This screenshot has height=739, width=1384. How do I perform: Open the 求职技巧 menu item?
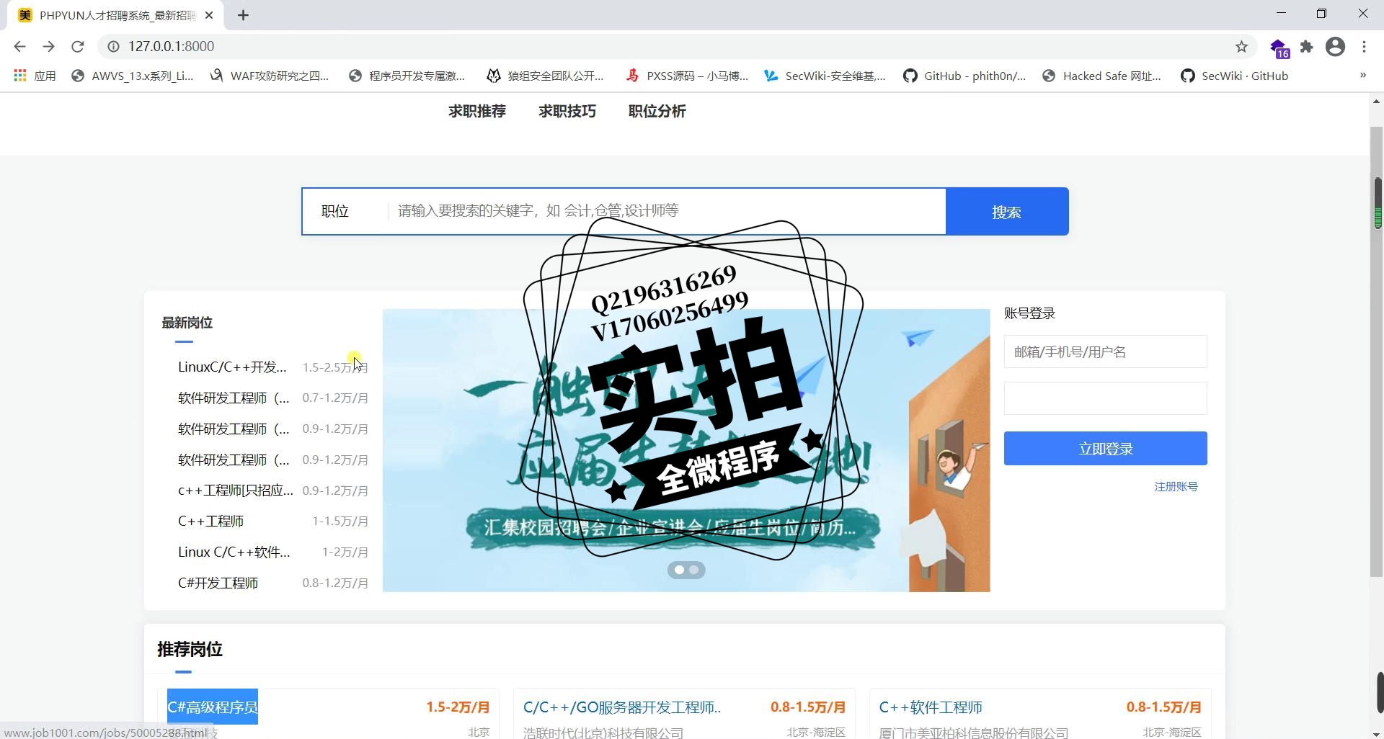(567, 112)
